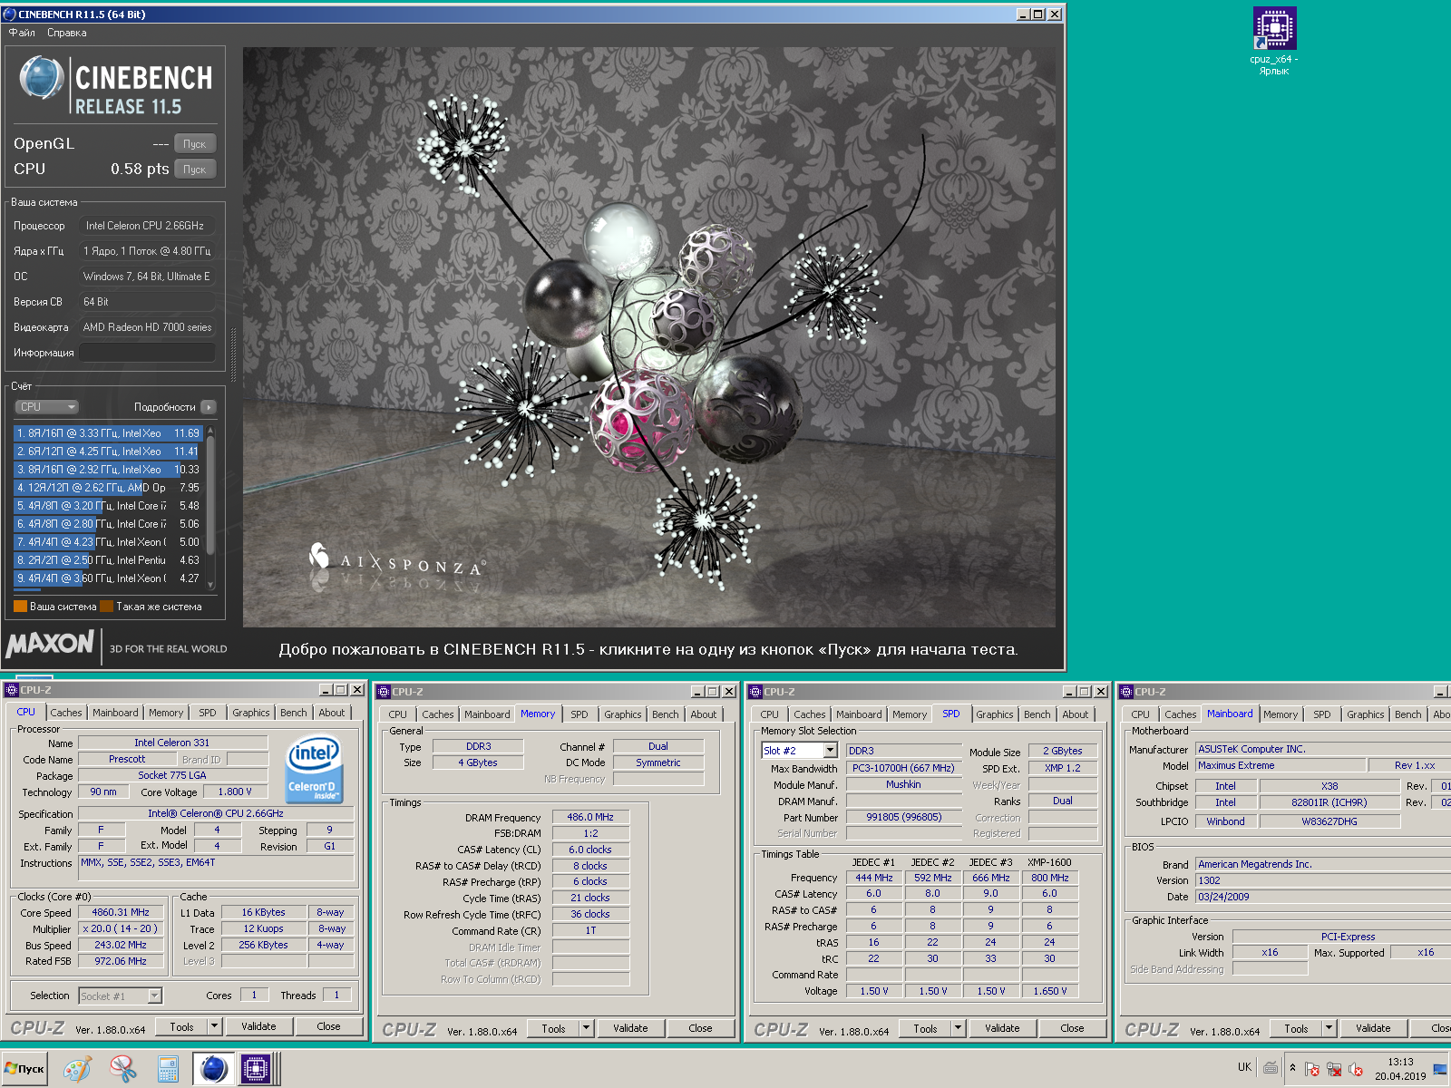Click the DRAM Frequency 486.0 MHz value
Screen dimensions: 1451x1088
[590, 817]
